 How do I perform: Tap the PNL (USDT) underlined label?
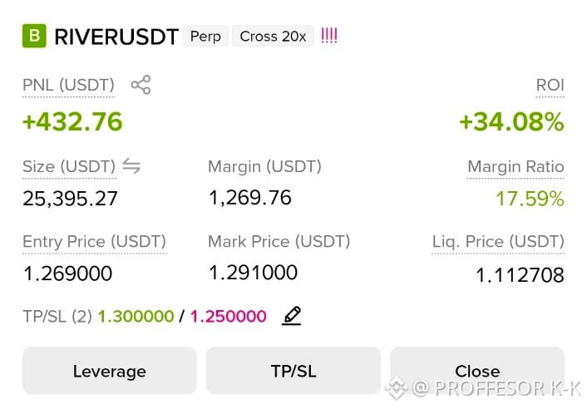coord(68,86)
